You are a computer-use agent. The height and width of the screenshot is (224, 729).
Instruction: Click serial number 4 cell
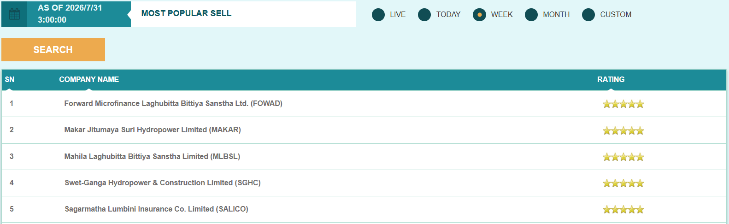pyautogui.click(x=12, y=183)
